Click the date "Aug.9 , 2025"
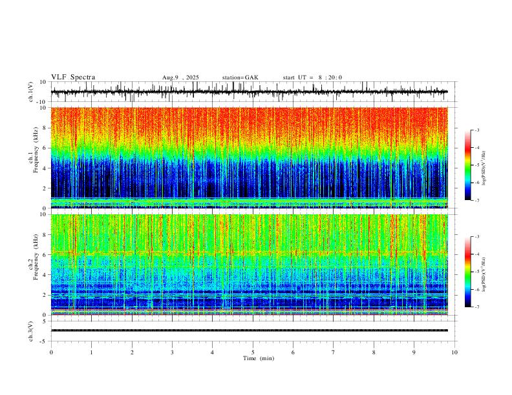512x395 pixels. coord(180,77)
